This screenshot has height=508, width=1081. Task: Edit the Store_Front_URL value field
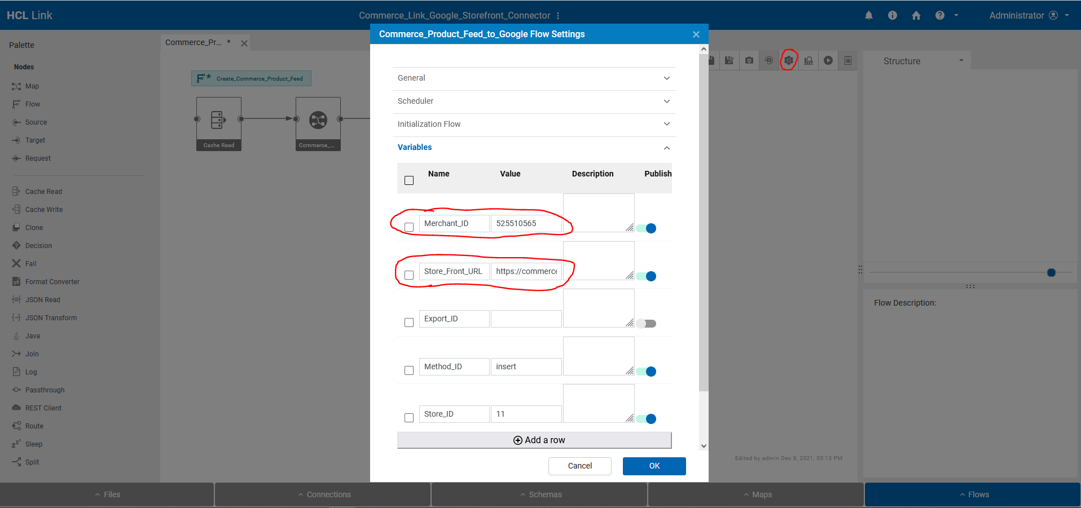coord(526,272)
